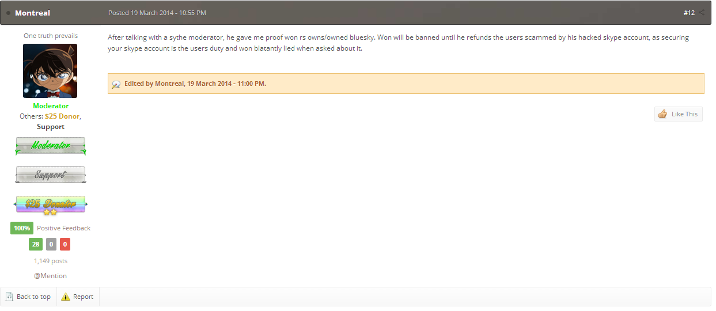The height and width of the screenshot is (311, 716).
Task: Click the warning triangle Report icon
Action: 66,297
